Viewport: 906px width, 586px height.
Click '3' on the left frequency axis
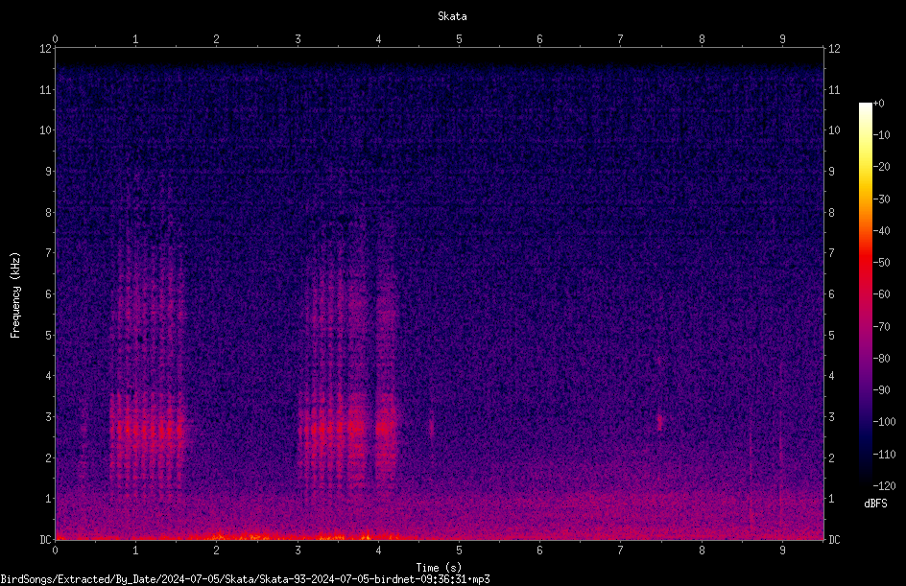(48, 417)
